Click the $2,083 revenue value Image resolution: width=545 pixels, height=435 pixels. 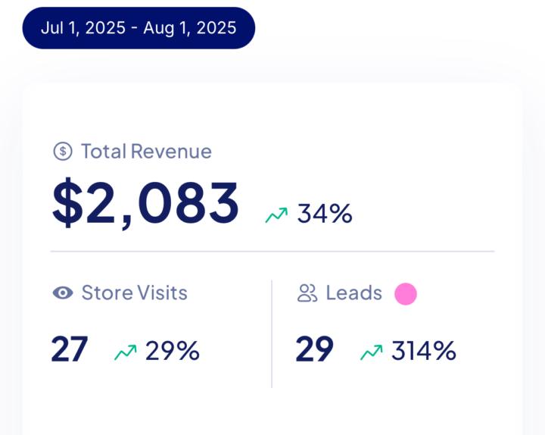(x=145, y=203)
